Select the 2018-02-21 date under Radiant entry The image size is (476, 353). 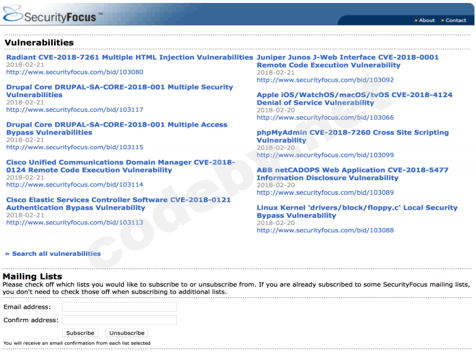tap(25, 65)
